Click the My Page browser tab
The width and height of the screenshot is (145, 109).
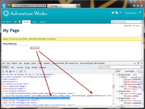tap(62, 6)
